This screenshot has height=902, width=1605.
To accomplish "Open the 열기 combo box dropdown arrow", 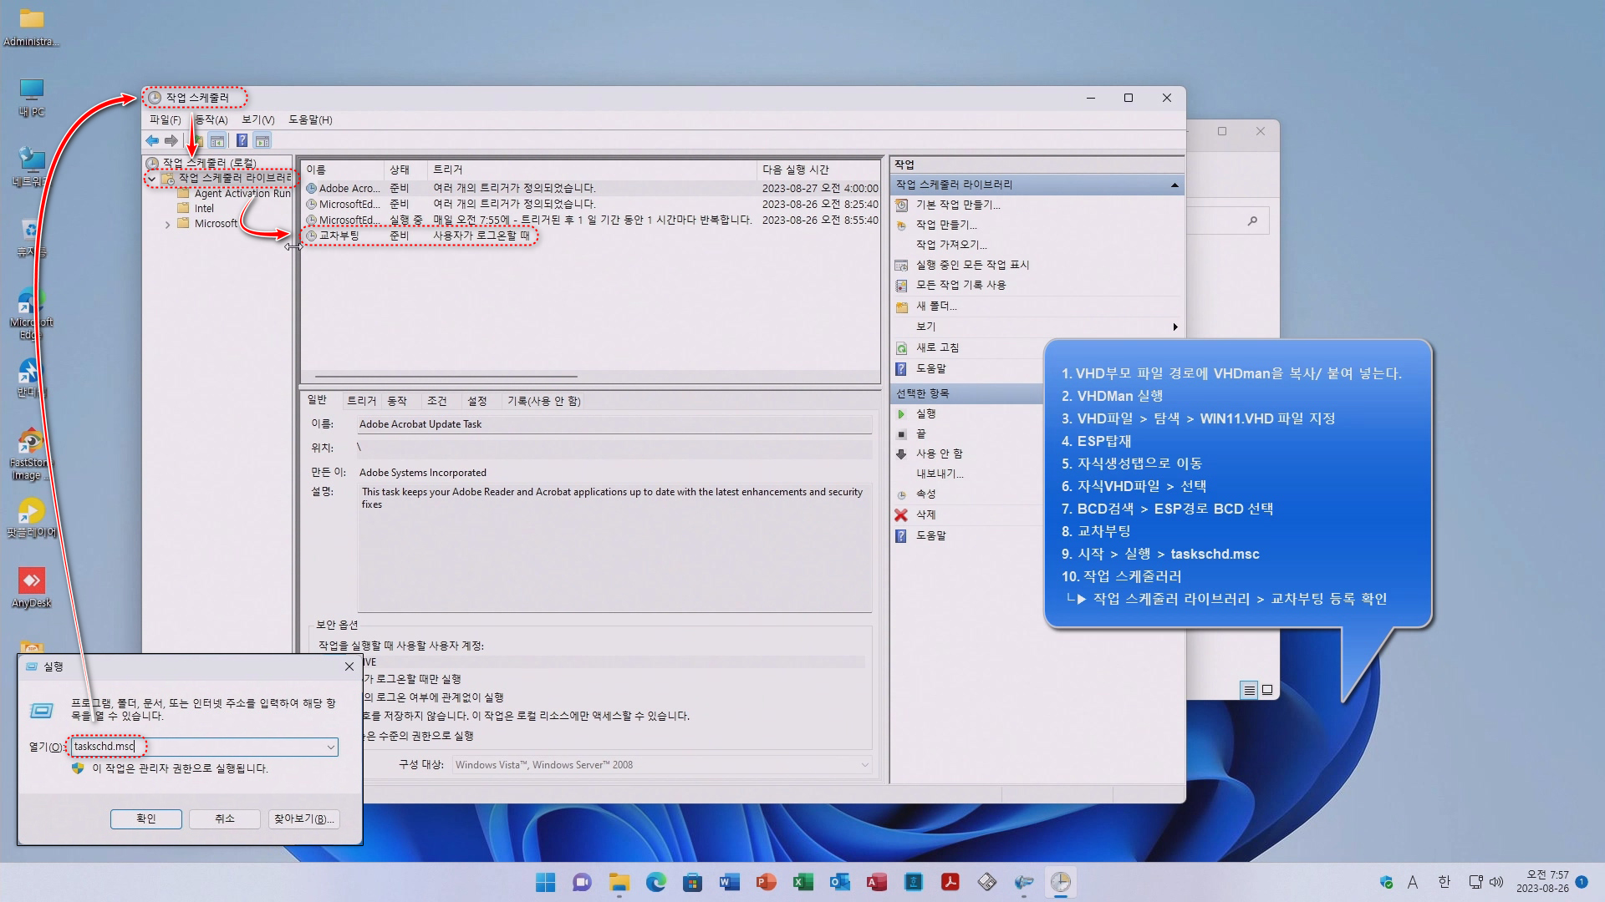I will (331, 747).
